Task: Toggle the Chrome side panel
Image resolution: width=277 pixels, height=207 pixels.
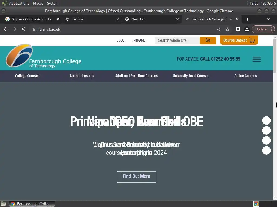Action: pos(238,29)
